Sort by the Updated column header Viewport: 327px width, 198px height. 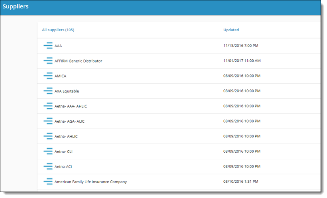pos(231,30)
